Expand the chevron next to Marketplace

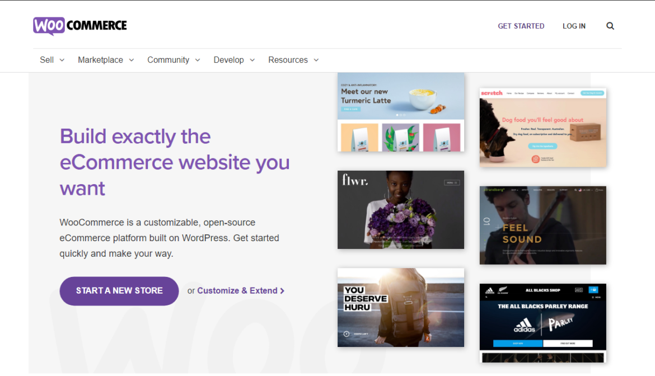tap(131, 60)
